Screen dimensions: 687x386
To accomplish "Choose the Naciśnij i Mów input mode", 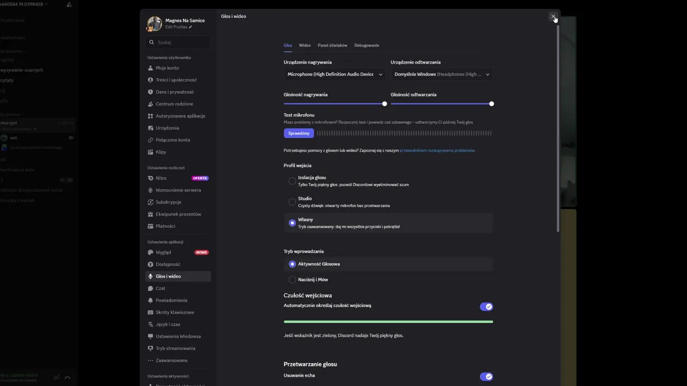I will [x=292, y=280].
